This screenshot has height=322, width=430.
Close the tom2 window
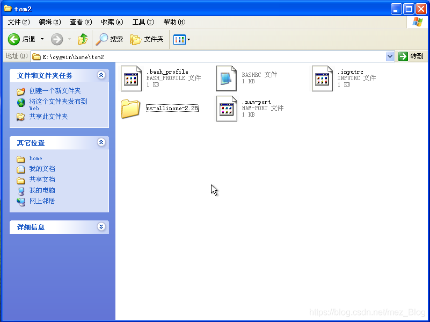pyautogui.click(x=421, y=9)
